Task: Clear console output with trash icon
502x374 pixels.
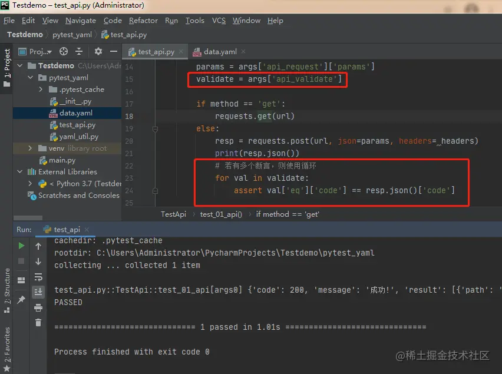Action: coord(38,323)
